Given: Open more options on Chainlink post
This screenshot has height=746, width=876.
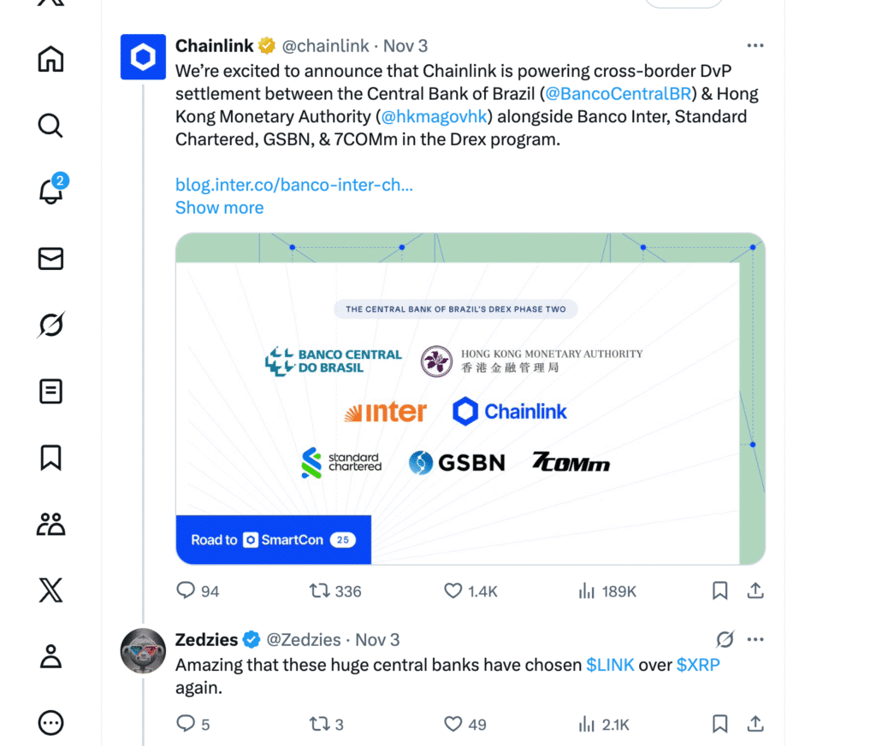Looking at the screenshot, I should pyautogui.click(x=755, y=45).
